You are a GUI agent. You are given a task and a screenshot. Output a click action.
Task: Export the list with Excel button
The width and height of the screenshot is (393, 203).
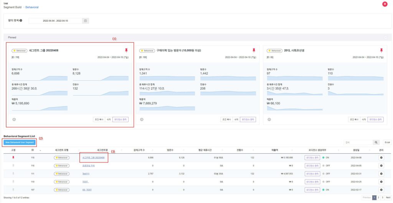point(387,142)
